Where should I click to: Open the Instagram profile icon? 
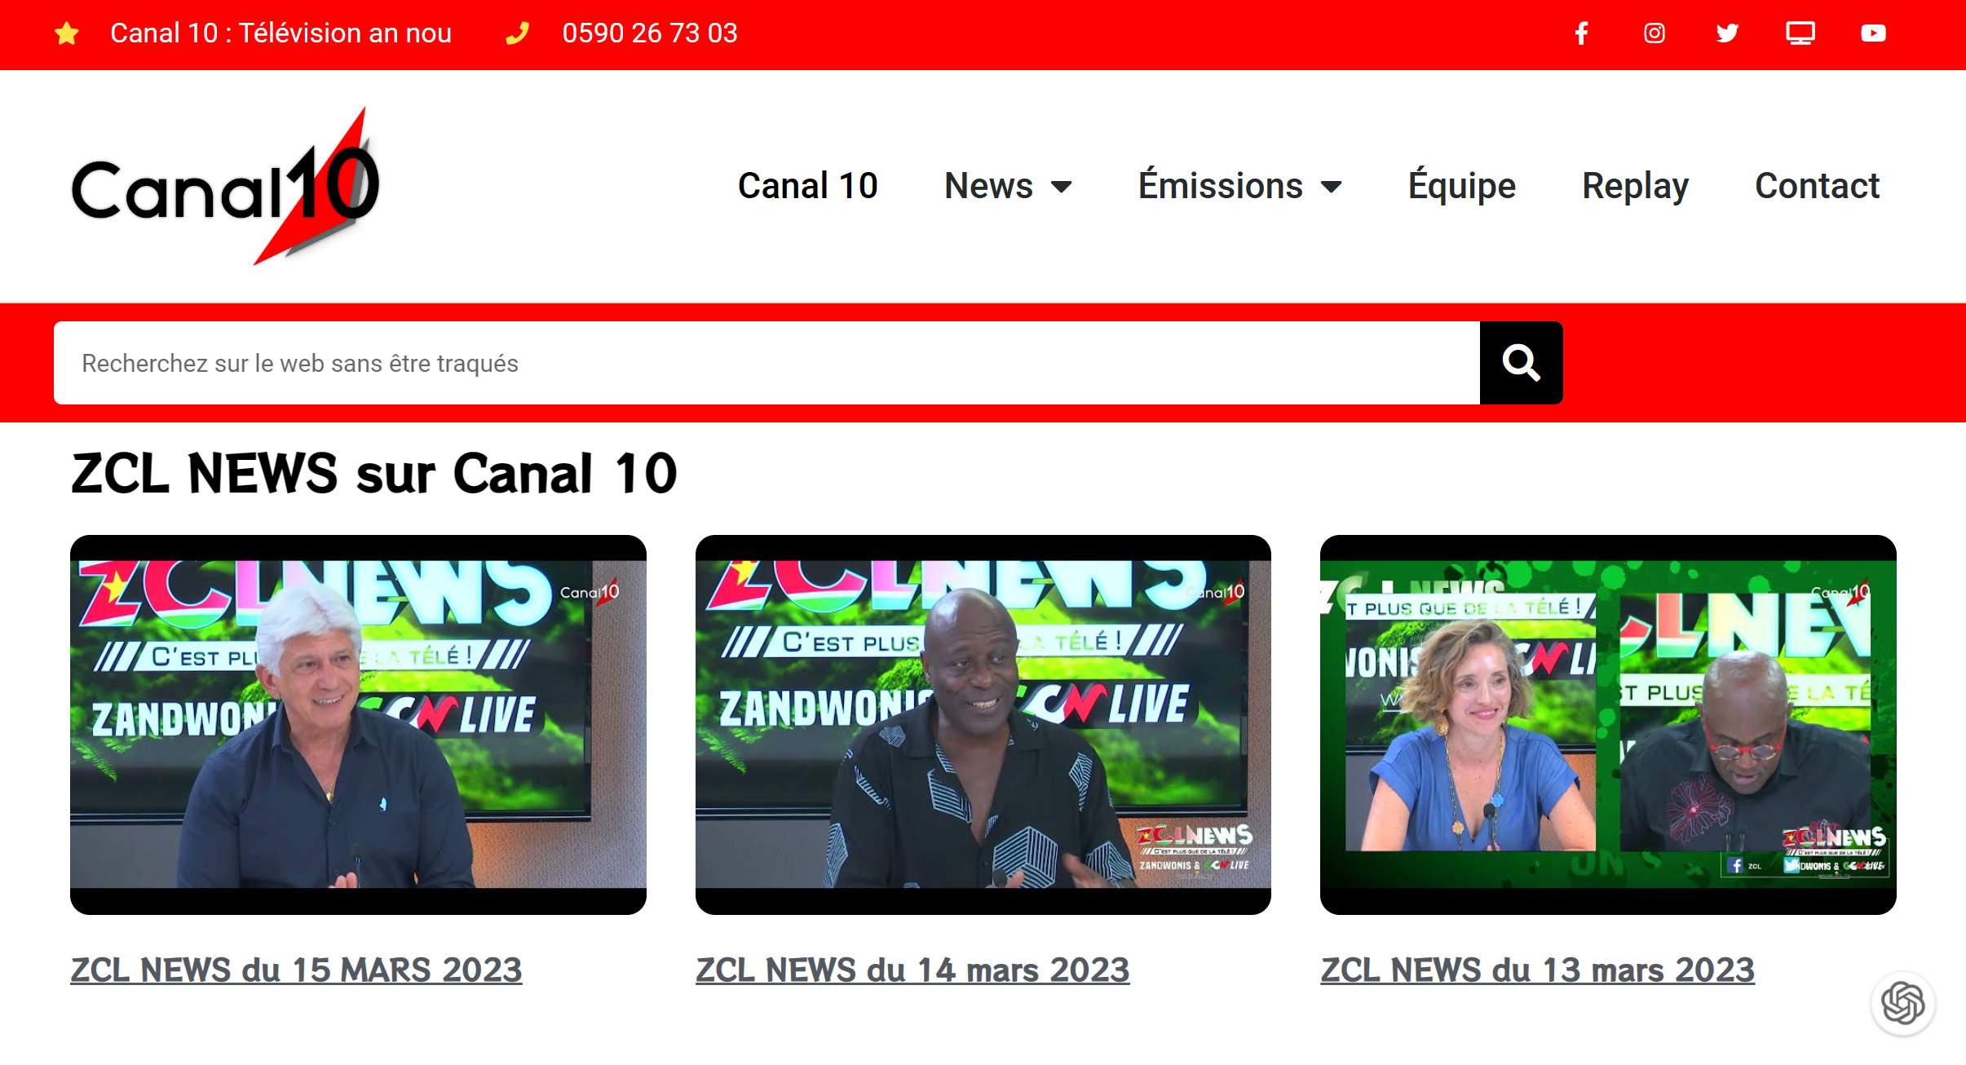1654,33
